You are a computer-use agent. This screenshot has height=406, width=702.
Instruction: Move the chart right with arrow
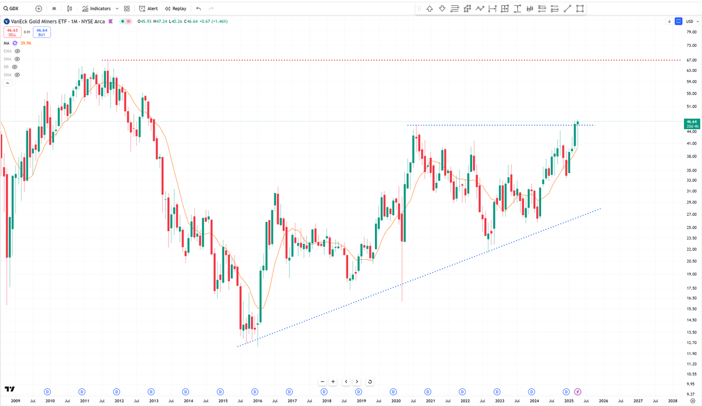357,381
